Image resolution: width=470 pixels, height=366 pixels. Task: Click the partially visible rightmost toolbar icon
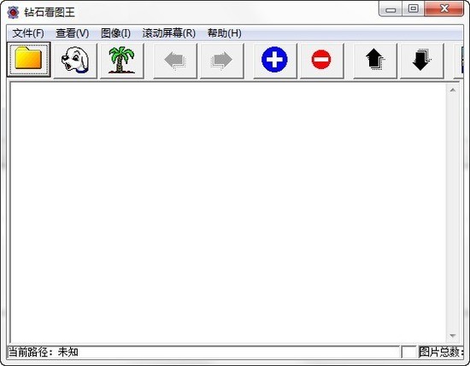pyautogui.click(x=459, y=61)
